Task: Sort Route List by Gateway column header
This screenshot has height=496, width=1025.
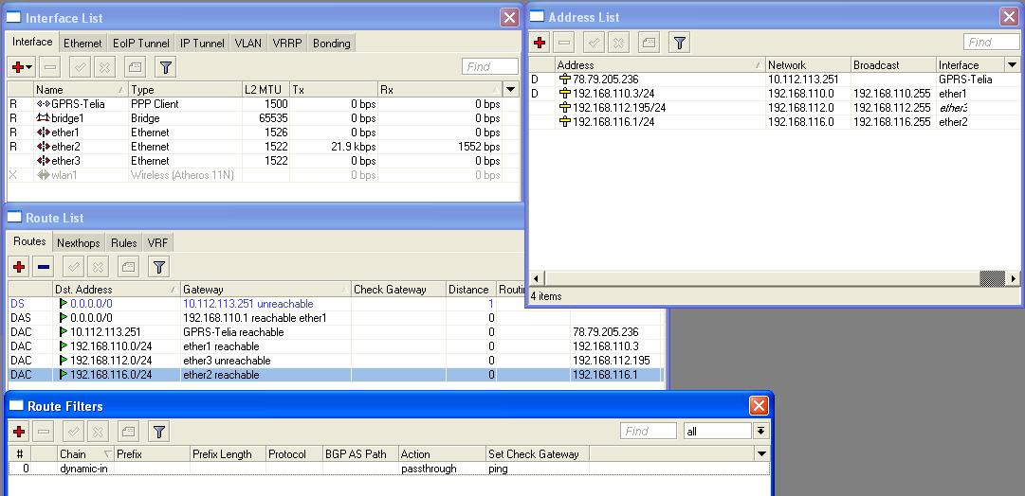Action: pyautogui.click(x=265, y=289)
